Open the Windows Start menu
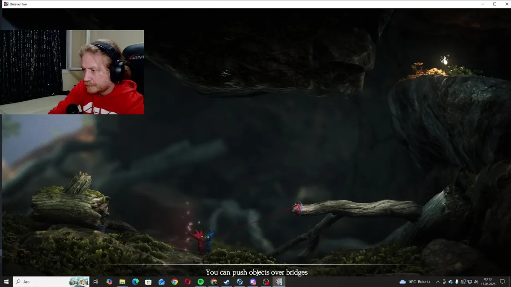Viewport: 511px width, 287px height. coord(6,282)
